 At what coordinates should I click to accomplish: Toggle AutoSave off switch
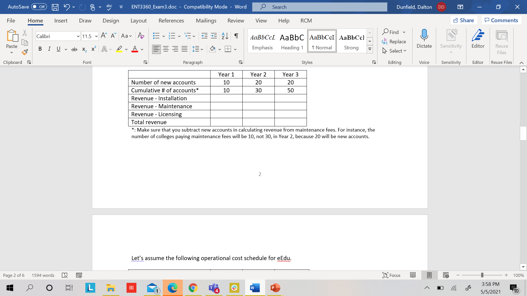[x=39, y=7]
